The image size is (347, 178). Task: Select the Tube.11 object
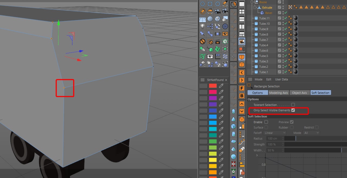point(264,18)
